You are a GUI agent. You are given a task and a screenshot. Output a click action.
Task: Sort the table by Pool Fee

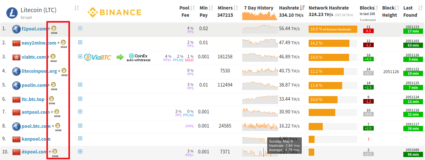point(193,8)
